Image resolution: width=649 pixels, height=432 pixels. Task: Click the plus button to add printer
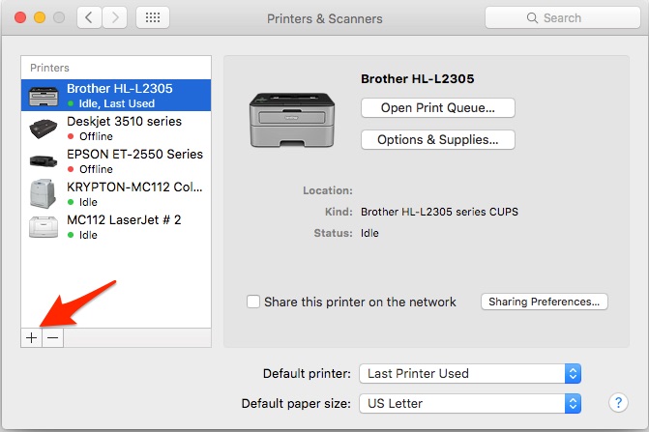pos(32,337)
